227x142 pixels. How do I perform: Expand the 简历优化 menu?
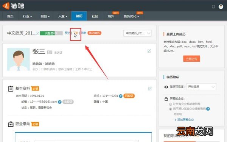pyautogui.click(x=131, y=16)
